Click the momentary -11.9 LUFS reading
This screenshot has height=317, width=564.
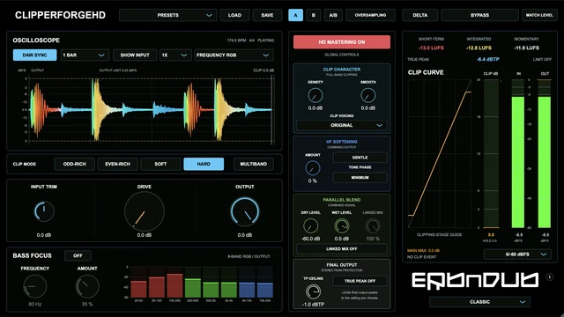[x=527, y=48]
